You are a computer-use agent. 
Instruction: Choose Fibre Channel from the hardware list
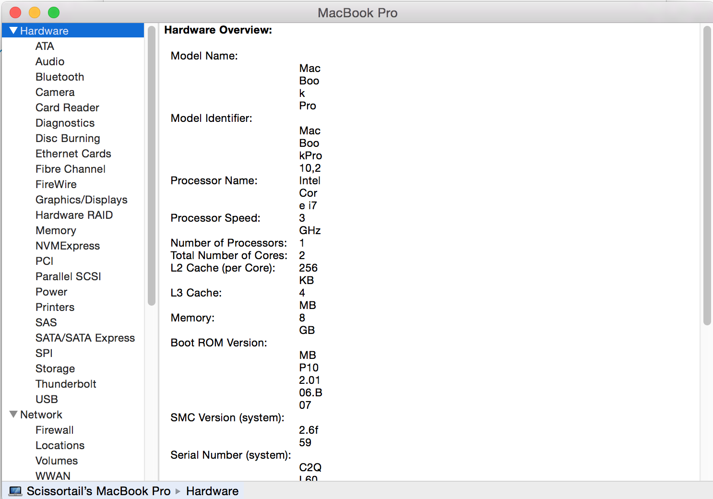(71, 169)
